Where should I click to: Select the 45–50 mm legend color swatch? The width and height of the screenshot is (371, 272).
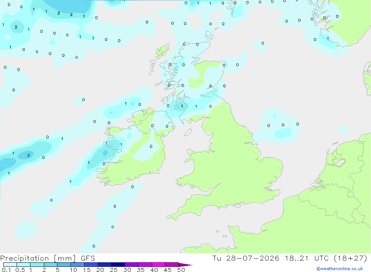coord(172,265)
